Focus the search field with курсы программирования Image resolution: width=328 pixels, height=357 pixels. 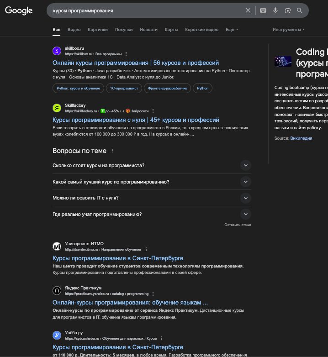coord(146,10)
